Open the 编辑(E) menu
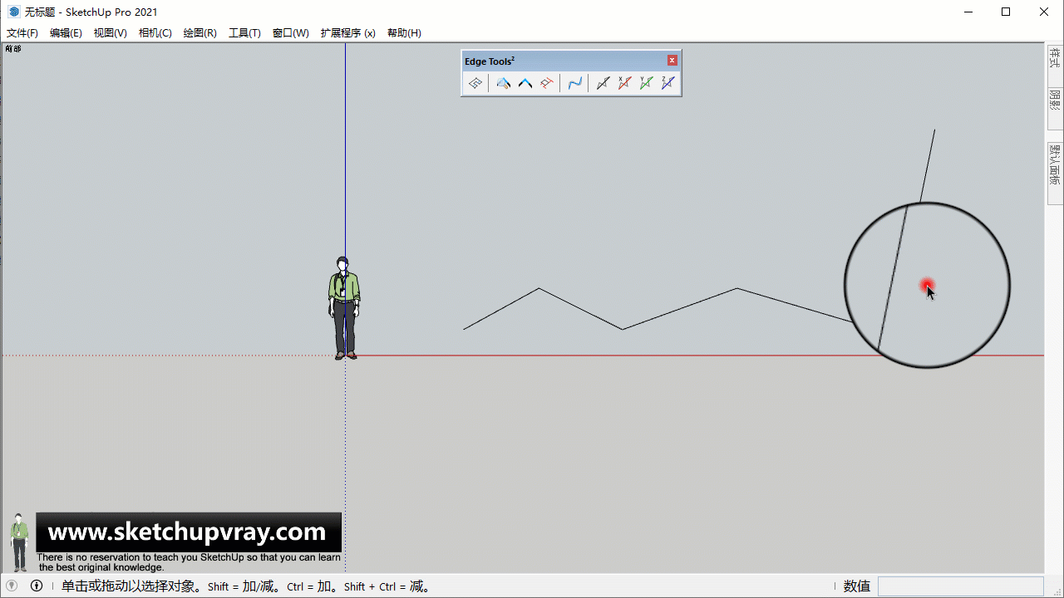 (x=66, y=33)
